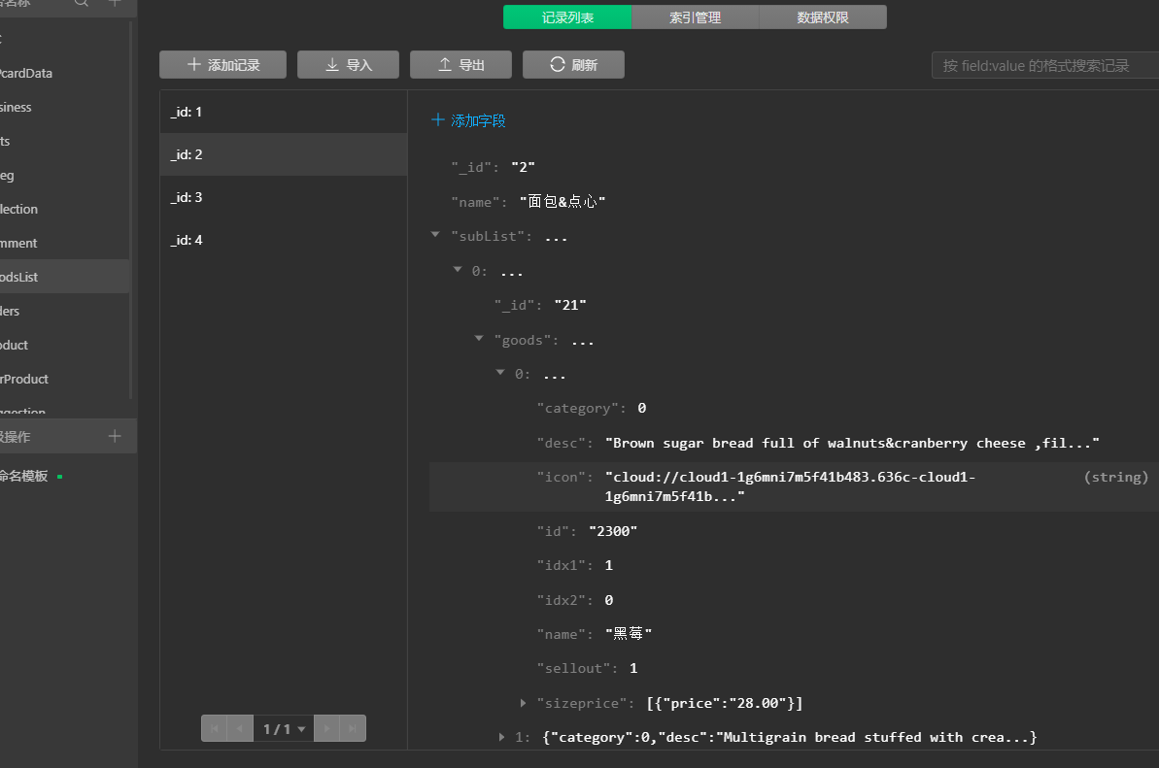Click the idx1 value 1

click(x=609, y=565)
